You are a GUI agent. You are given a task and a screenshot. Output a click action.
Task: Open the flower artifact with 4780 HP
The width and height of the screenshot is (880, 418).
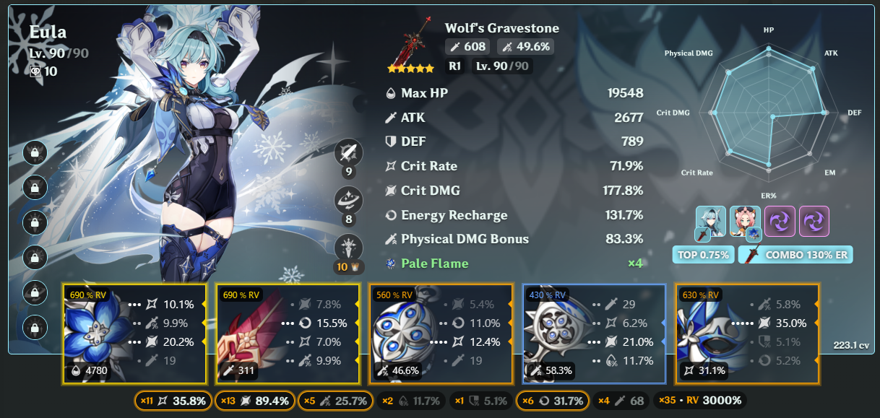pos(134,334)
